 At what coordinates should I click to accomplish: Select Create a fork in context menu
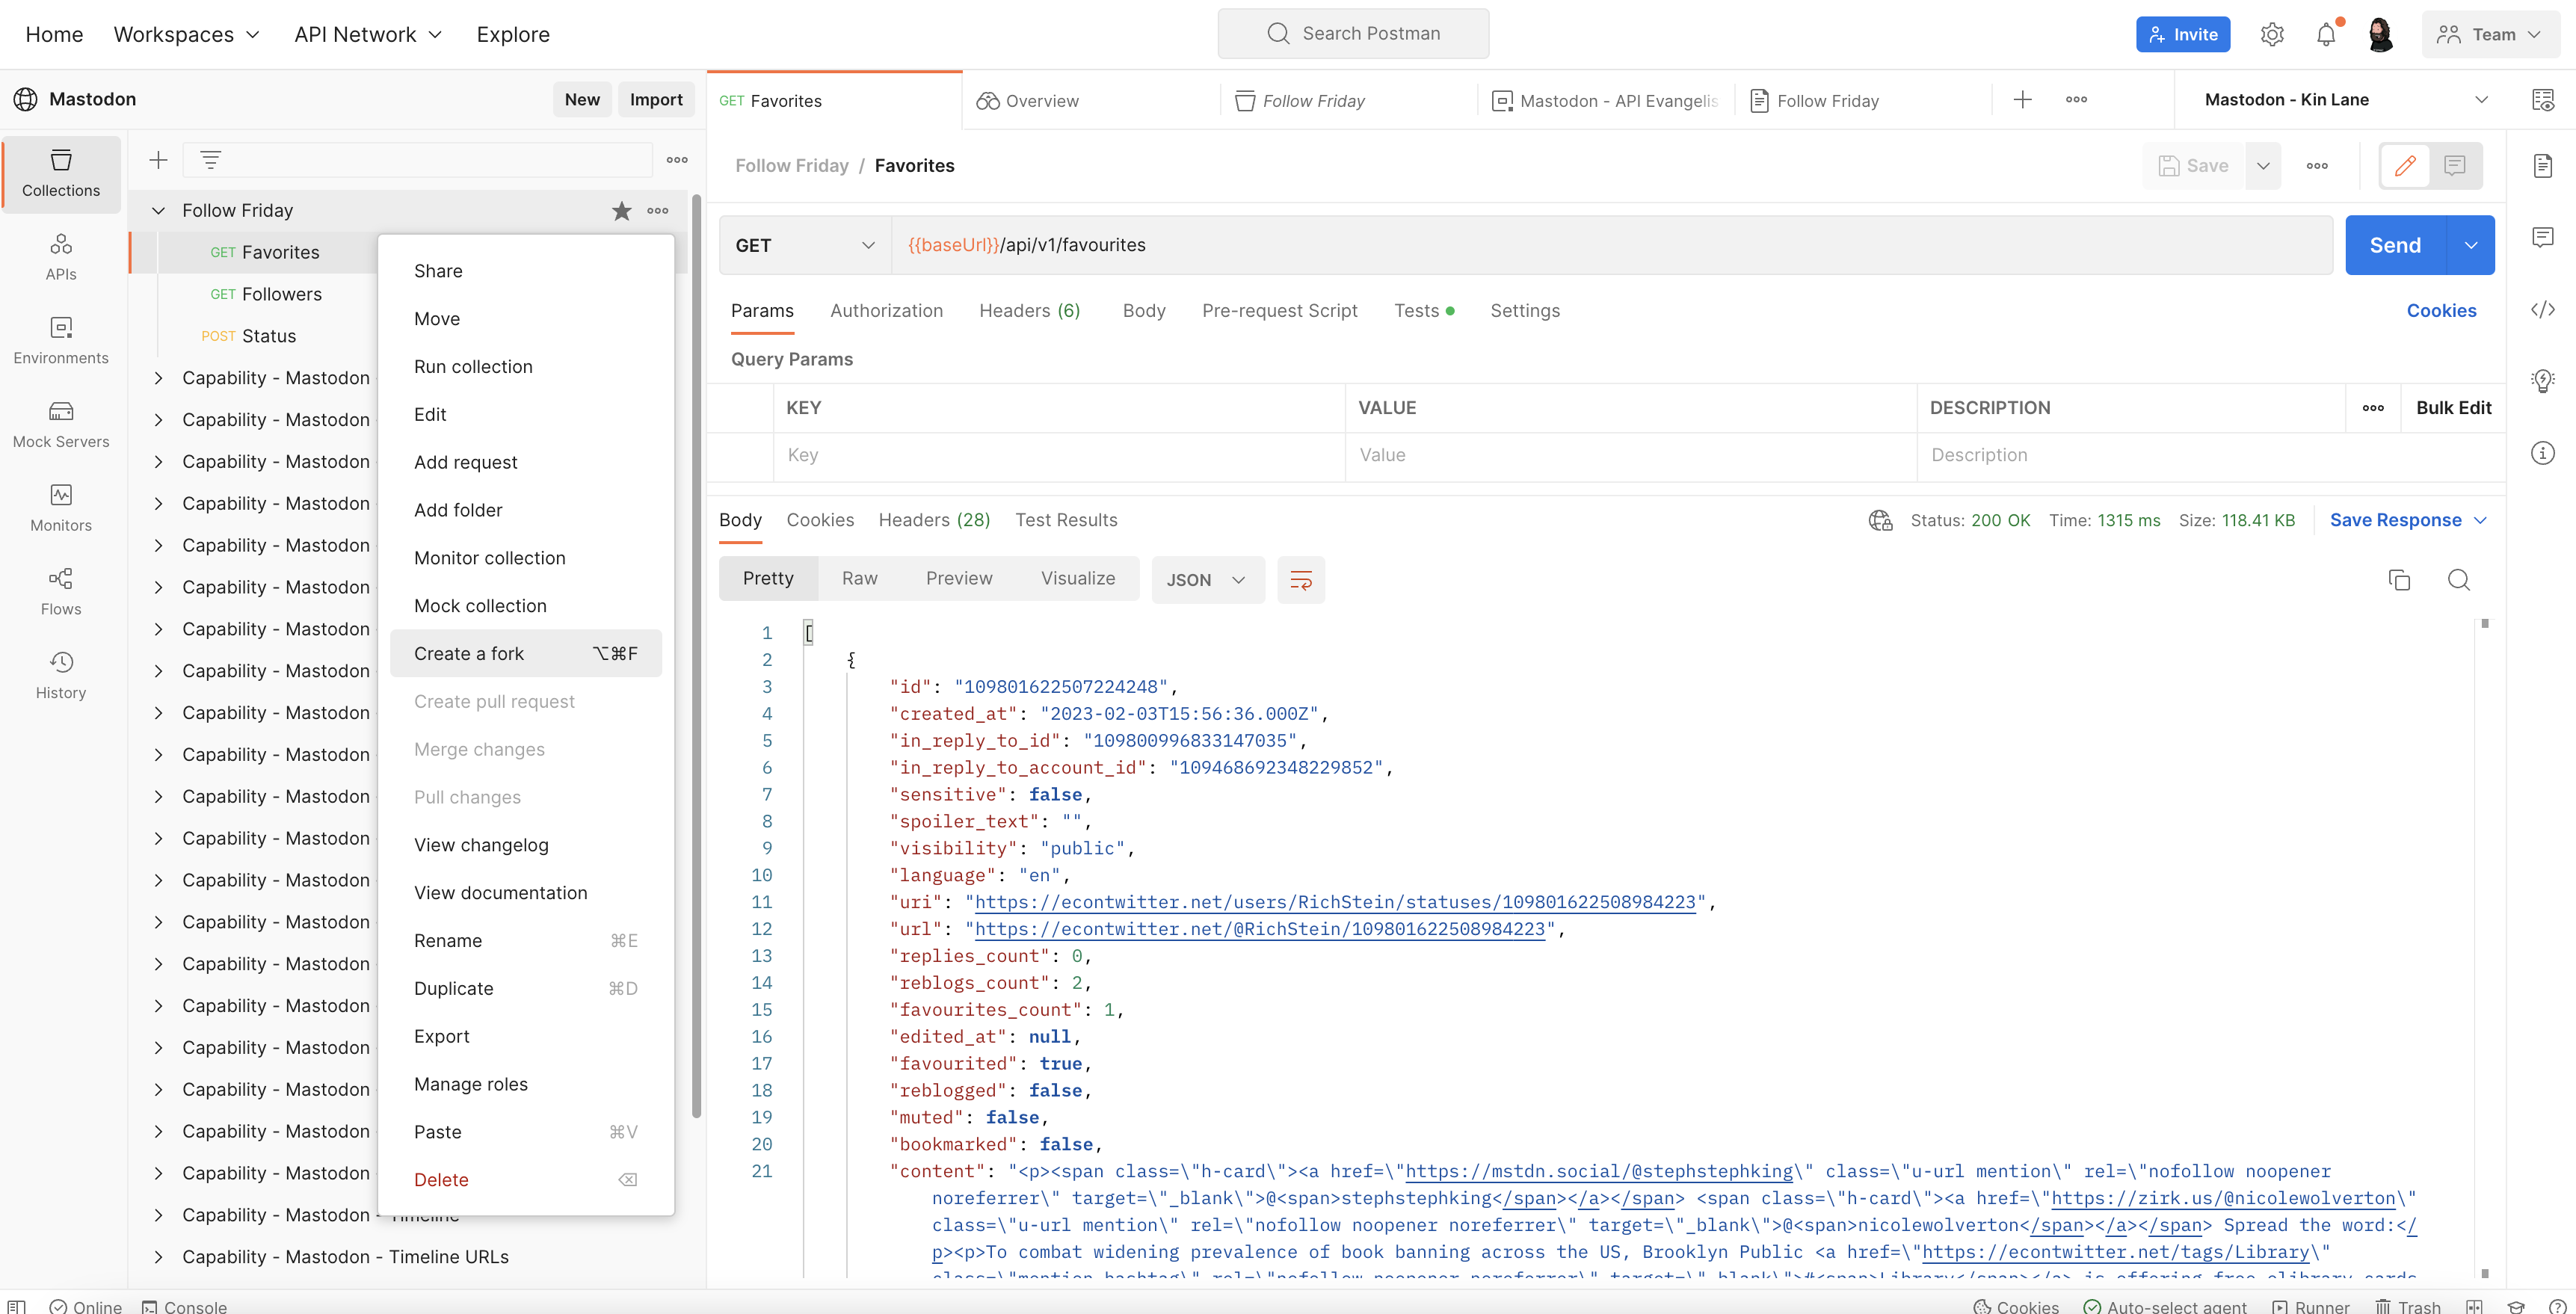coord(526,653)
